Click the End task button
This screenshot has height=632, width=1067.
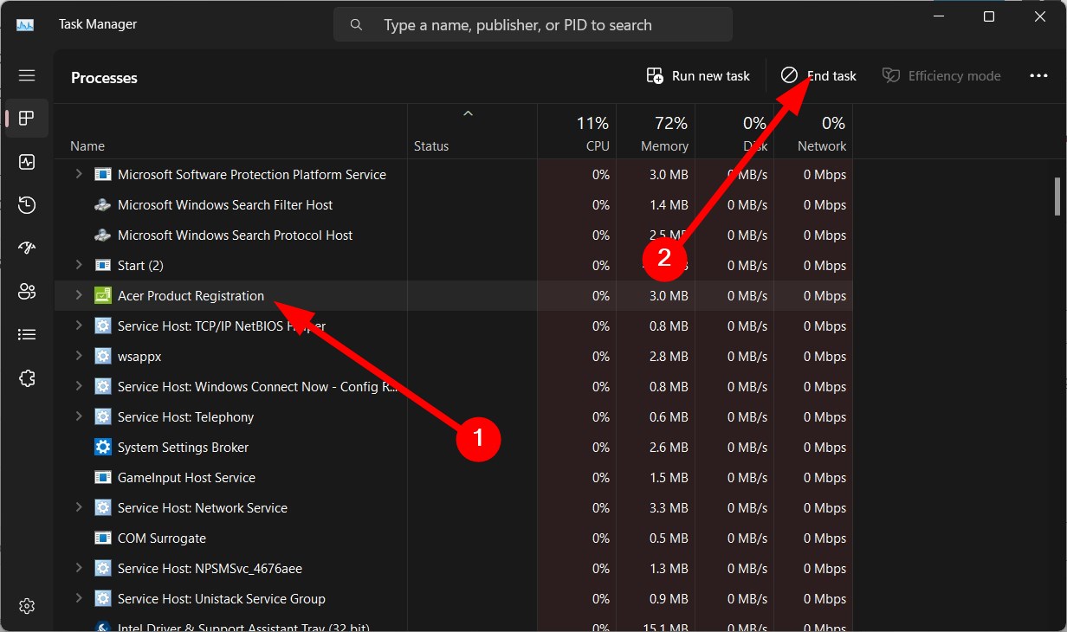click(x=818, y=76)
